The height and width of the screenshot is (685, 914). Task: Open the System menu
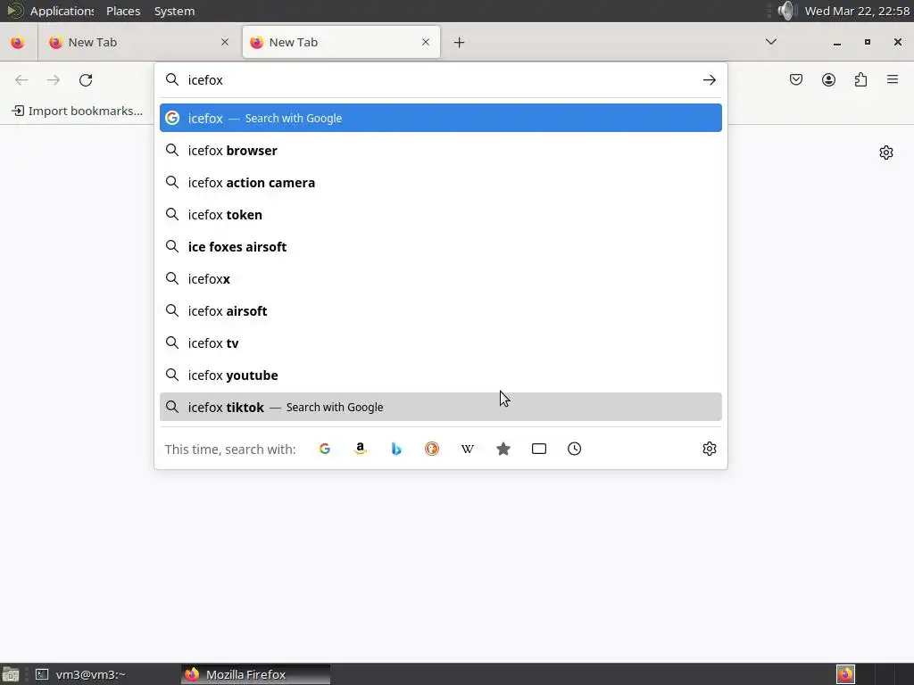(x=174, y=11)
